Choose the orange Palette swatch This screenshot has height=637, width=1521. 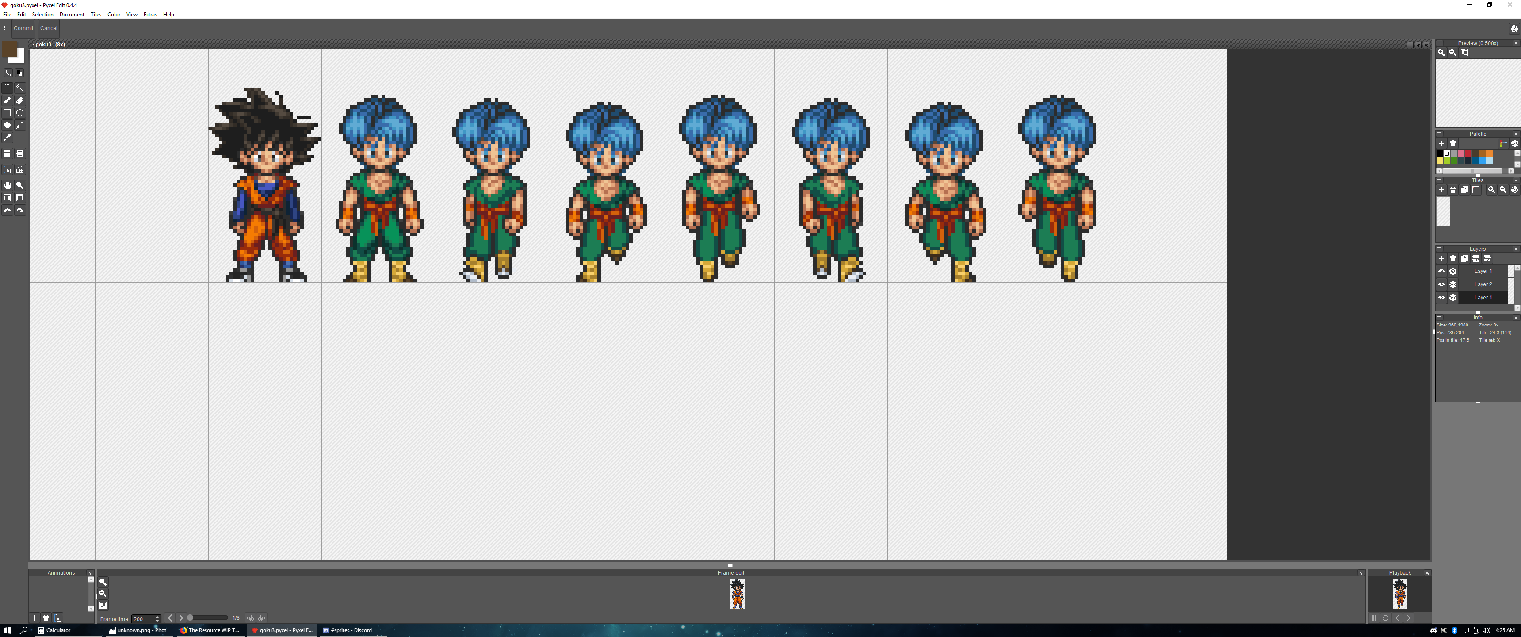point(1489,154)
